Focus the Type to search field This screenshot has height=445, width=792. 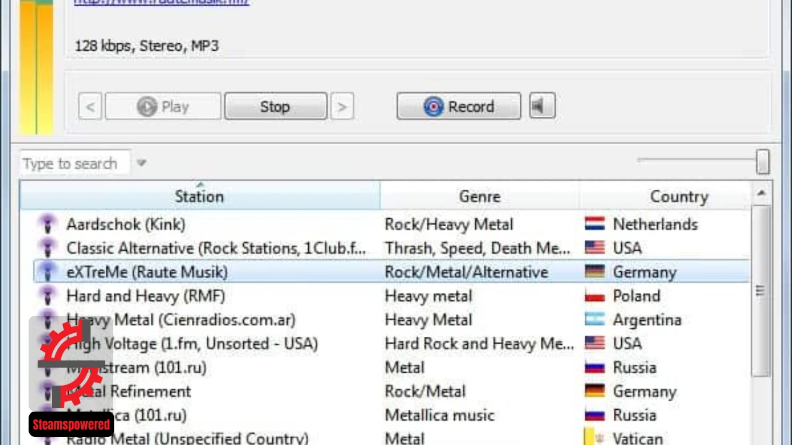click(75, 164)
